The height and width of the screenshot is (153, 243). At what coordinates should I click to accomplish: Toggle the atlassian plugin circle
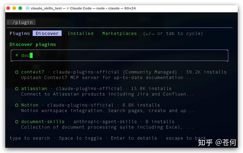(x=17, y=89)
